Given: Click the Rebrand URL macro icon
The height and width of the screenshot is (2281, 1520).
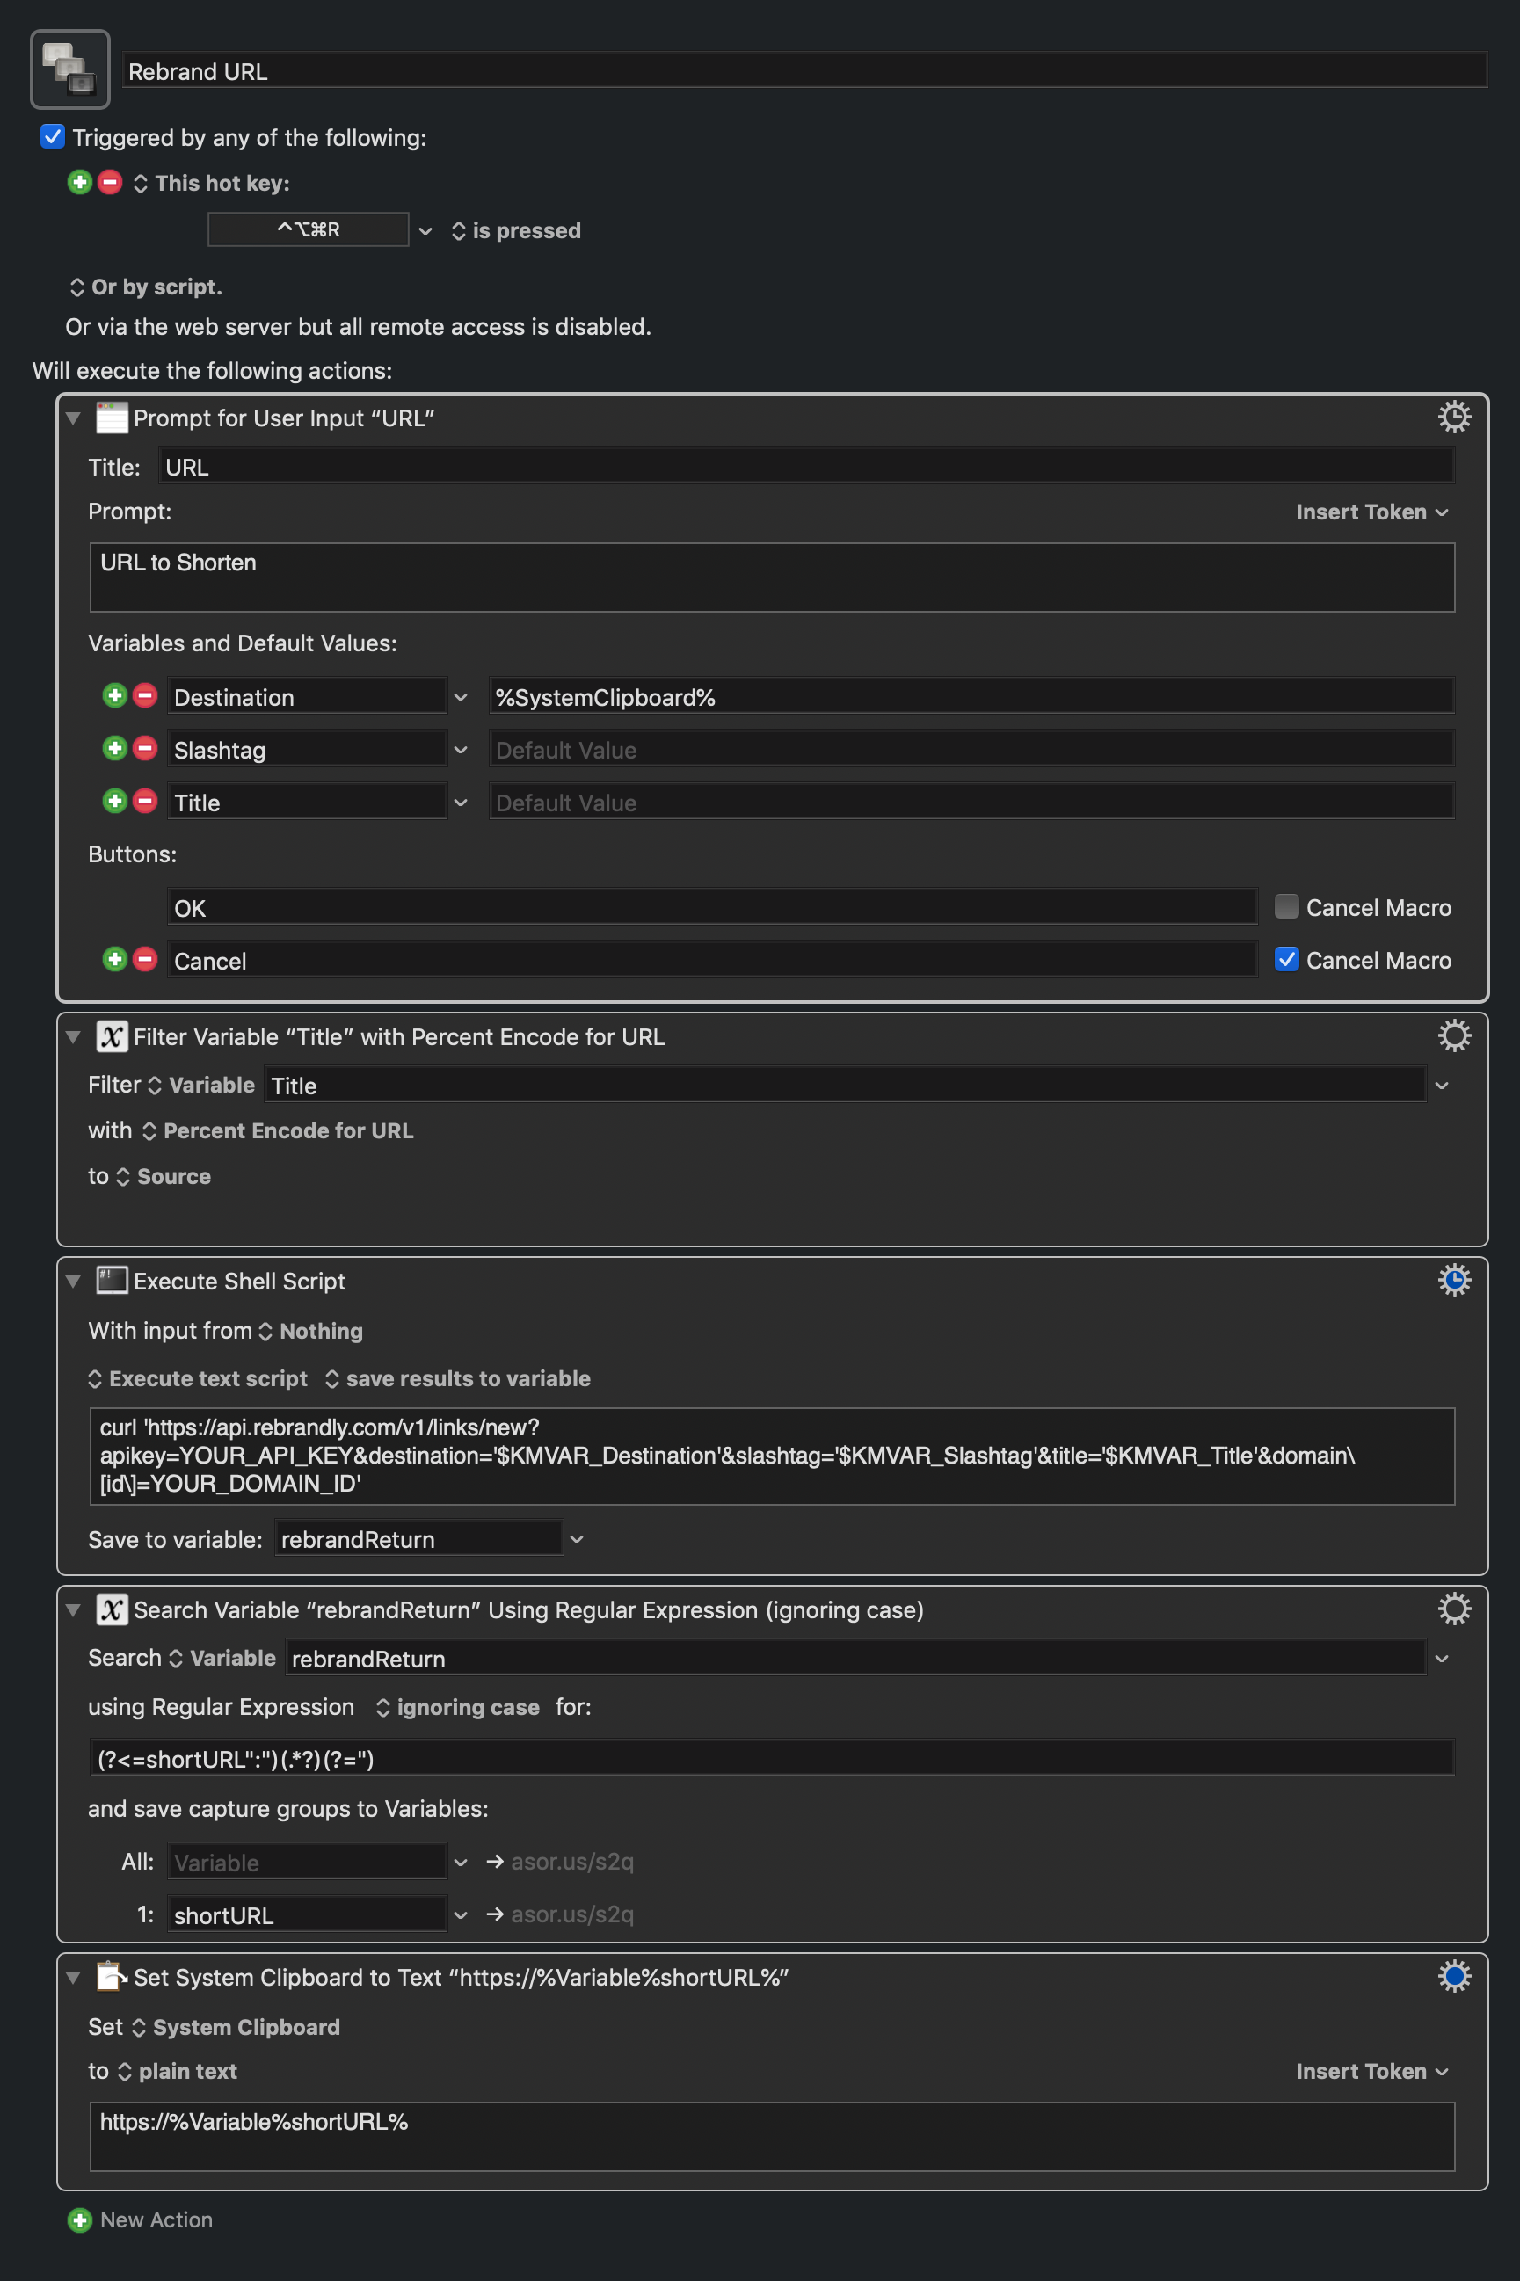Looking at the screenshot, I should pos(69,69).
